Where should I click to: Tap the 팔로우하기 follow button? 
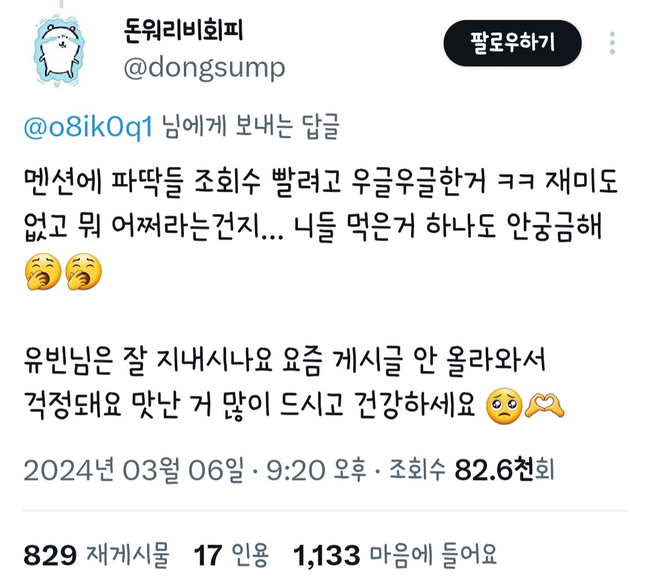pos(512,43)
